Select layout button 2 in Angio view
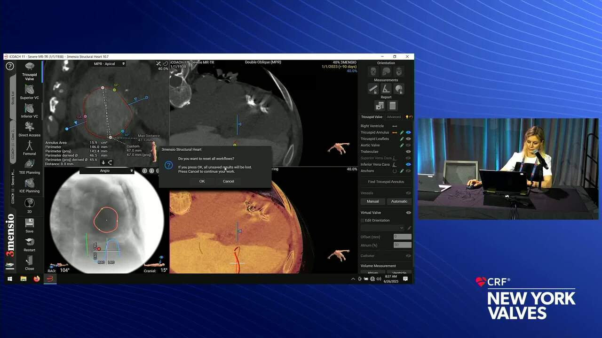Screen dimensions: 602x338 click(x=151, y=171)
